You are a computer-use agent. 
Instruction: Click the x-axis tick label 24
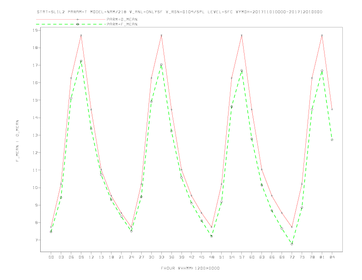click(131, 257)
